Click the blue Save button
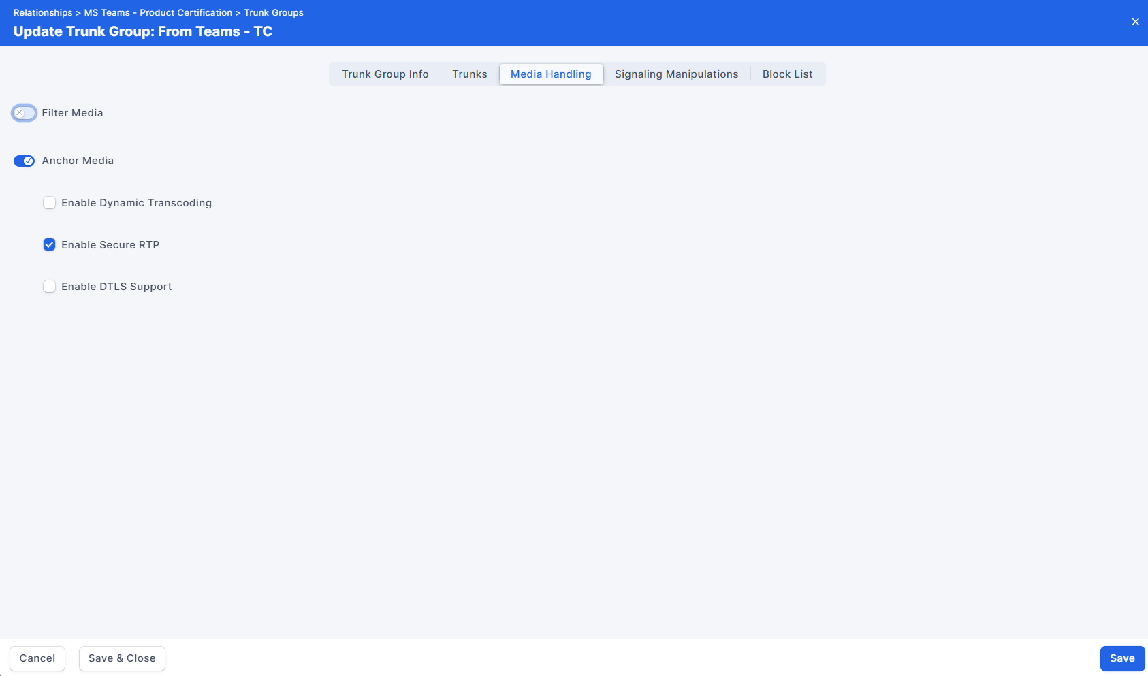The height and width of the screenshot is (676, 1148). click(x=1122, y=658)
